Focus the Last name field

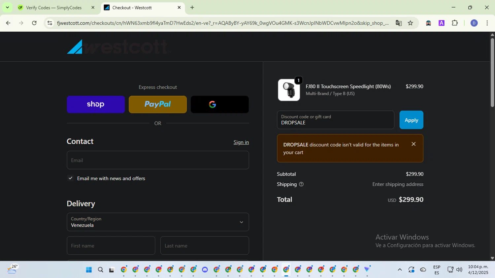click(205, 245)
